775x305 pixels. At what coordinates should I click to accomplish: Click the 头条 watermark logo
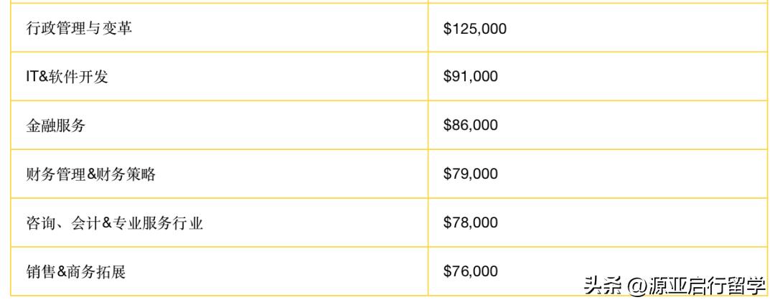point(601,285)
